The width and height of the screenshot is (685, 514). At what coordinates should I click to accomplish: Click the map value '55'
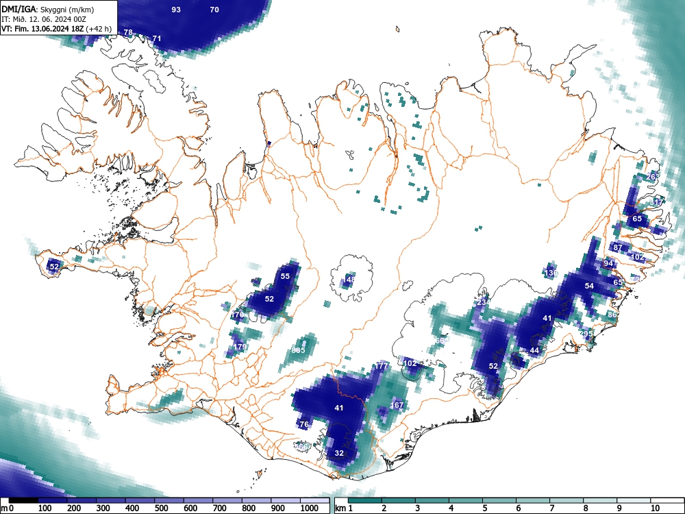(x=285, y=276)
